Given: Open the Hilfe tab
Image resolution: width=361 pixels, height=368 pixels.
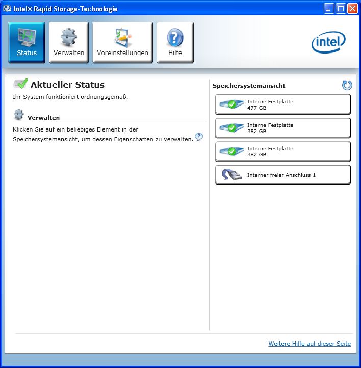Looking at the screenshot, I should click(x=175, y=42).
